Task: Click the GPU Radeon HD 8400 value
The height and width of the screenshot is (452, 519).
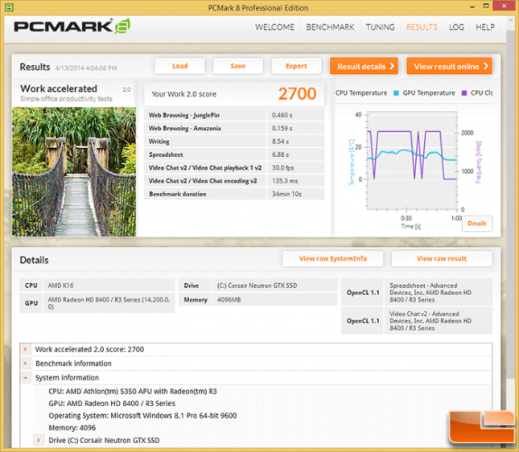Action: 109,302
